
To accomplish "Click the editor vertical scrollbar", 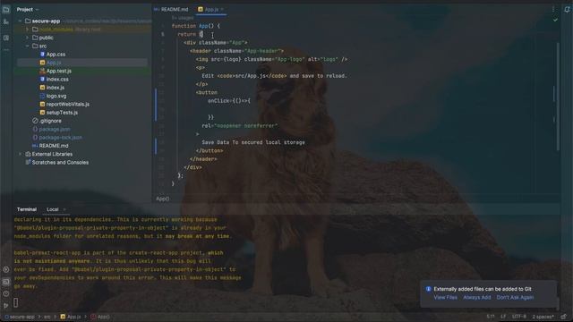I will coord(558,97).
